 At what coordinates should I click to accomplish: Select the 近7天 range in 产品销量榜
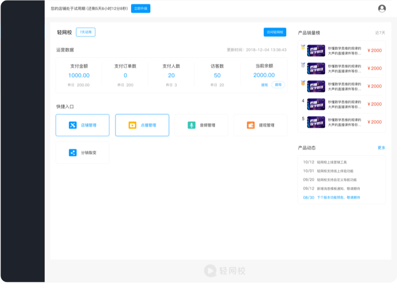point(380,33)
